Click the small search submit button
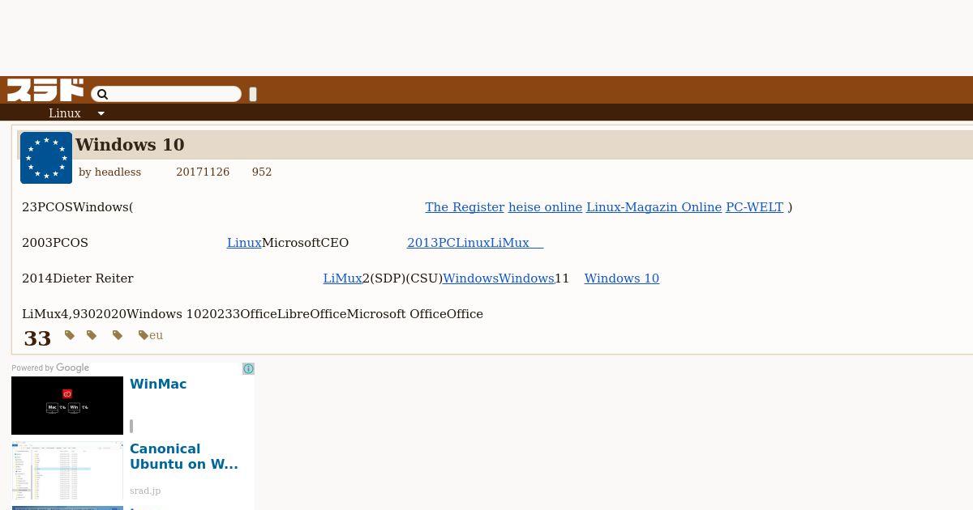Viewport: 973px width, 510px height. 253,95
